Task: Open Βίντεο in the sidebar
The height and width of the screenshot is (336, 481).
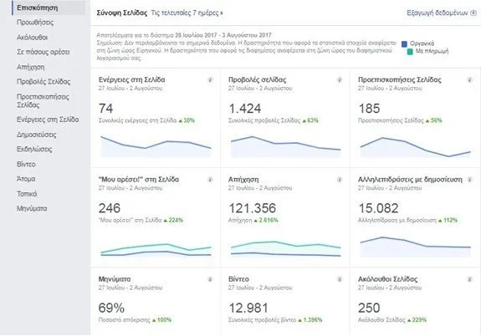Action: (26, 165)
